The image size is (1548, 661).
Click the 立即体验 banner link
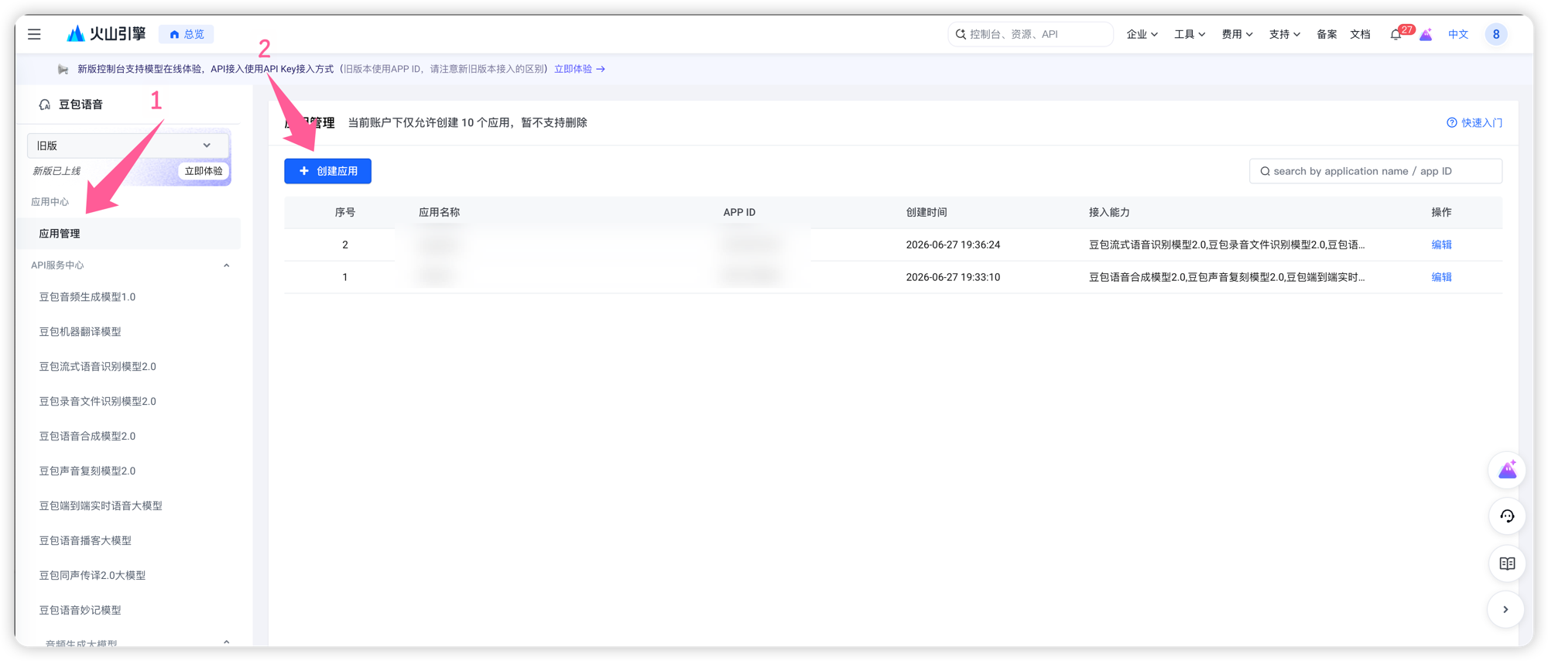(579, 69)
